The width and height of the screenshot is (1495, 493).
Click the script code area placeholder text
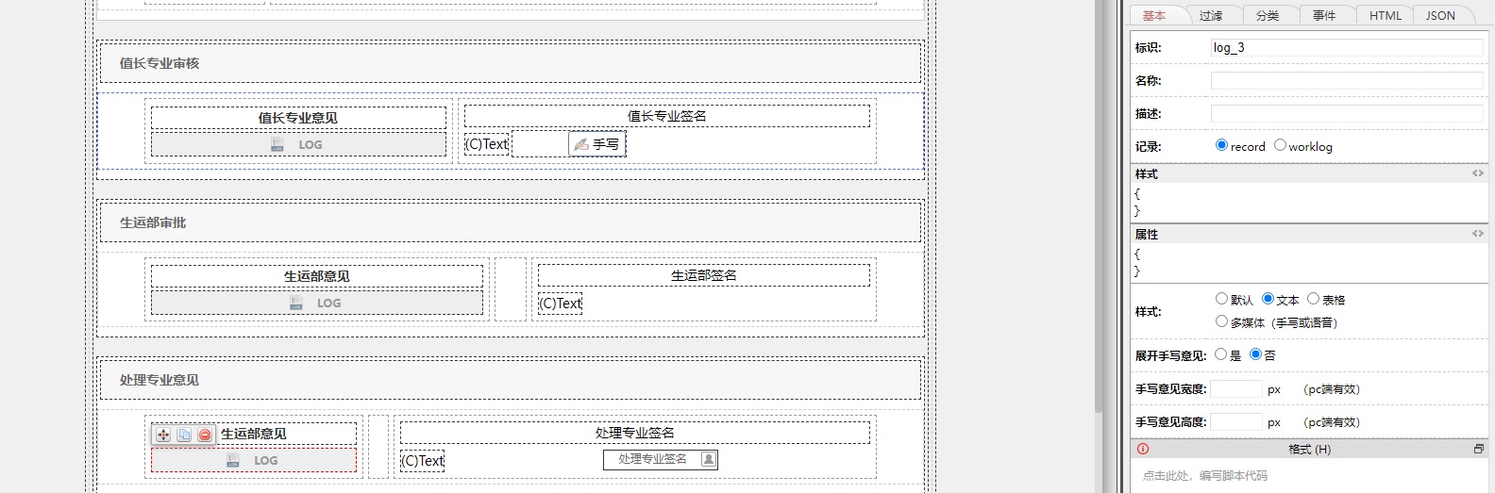1205,476
